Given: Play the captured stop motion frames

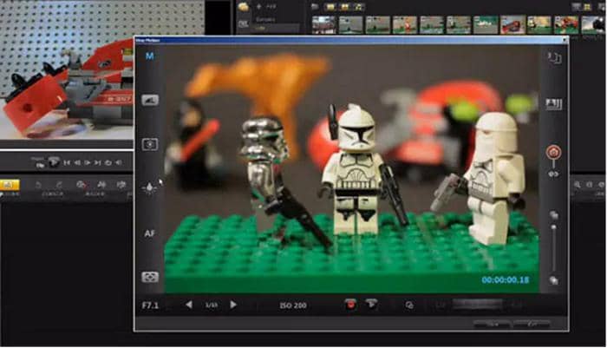Looking at the screenshot, I should [371, 304].
